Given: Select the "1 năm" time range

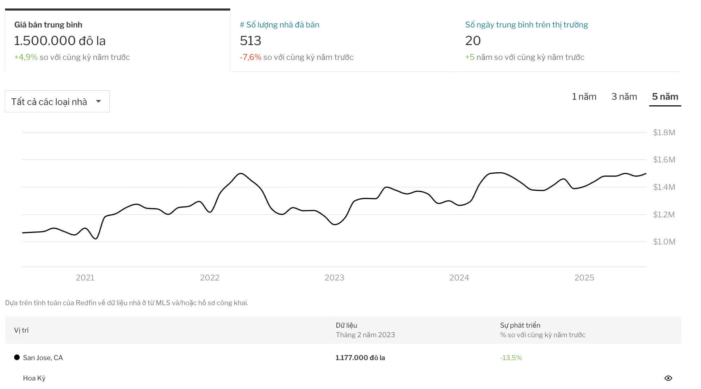Looking at the screenshot, I should coord(584,97).
